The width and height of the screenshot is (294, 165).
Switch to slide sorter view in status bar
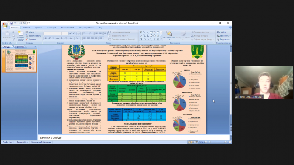click(193, 142)
